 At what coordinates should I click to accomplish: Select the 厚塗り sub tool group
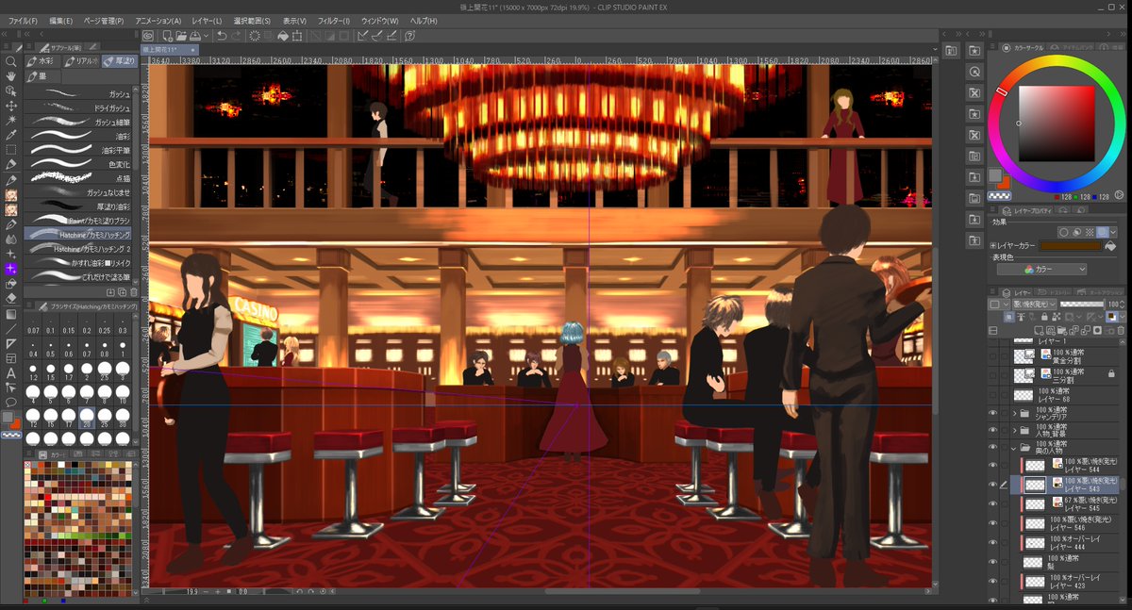(120, 61)
